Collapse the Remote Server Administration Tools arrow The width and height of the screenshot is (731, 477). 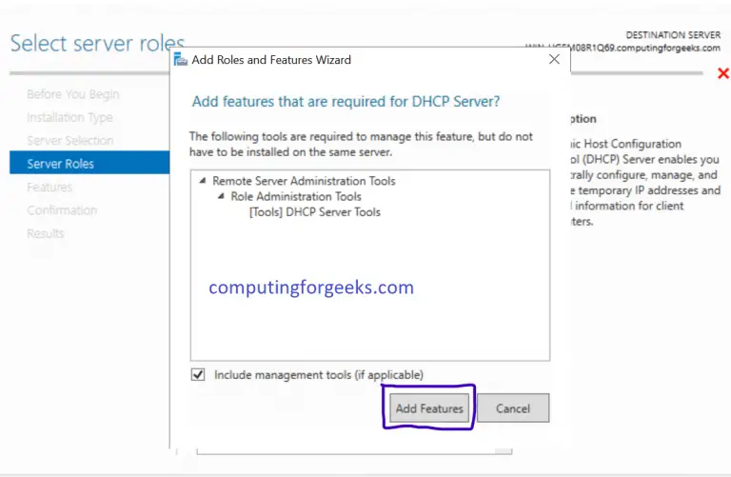202,181
